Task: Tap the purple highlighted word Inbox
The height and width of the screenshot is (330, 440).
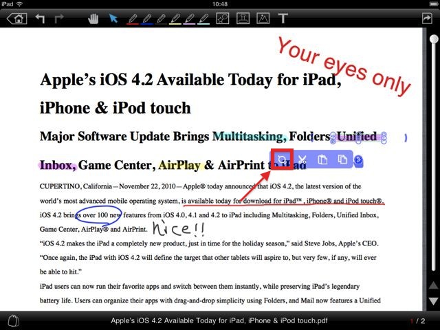Action: tap(58, 165)
